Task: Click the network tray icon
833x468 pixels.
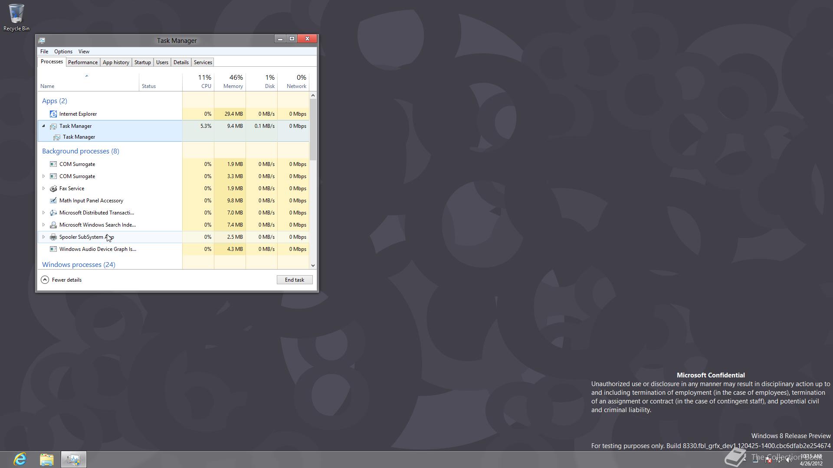Action: coord(779,460)
